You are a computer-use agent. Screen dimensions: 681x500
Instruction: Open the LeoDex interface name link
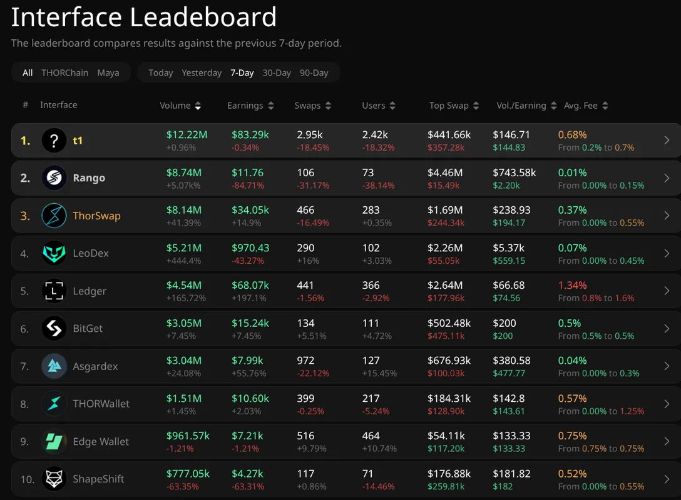(x=91, y=253)
